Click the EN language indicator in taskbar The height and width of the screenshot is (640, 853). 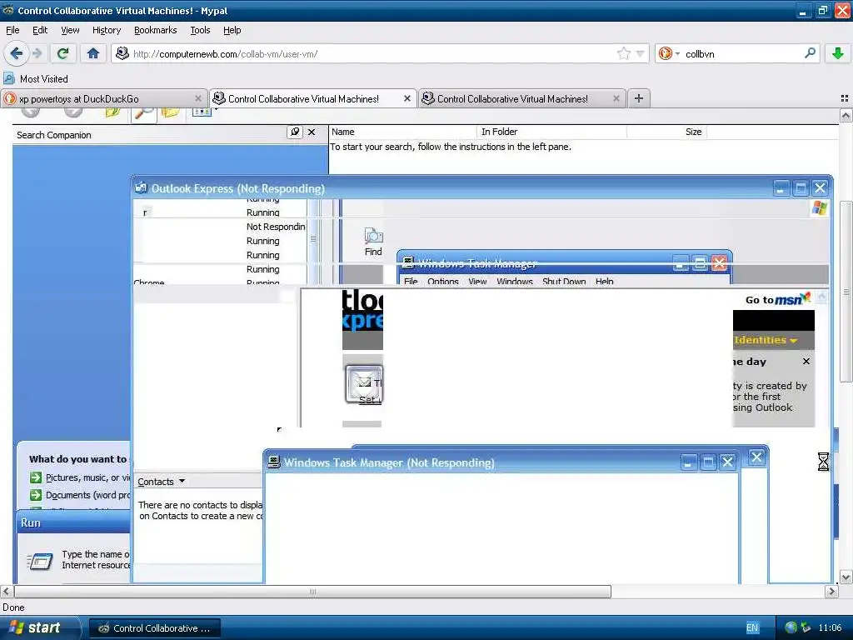[x=752, y=628]
